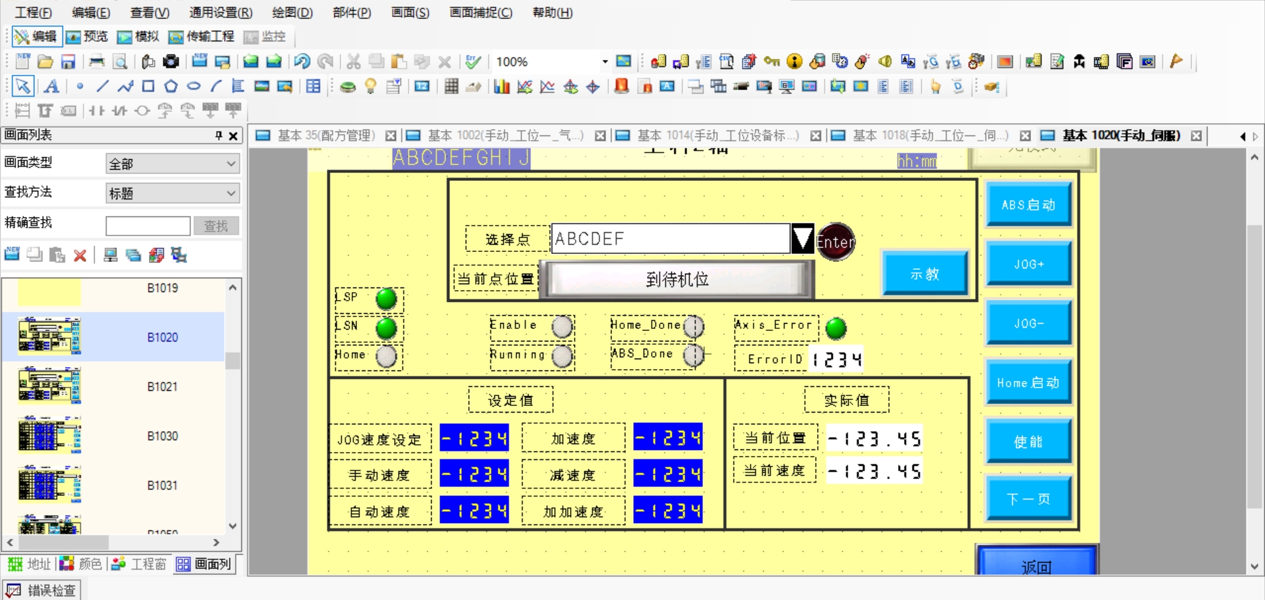
Task: Select the green Switch part icon
Action: coord(347,86)
